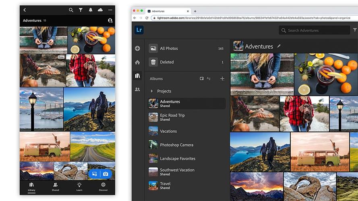Tap the share album person icon
Image resolution: width=358 pixels, height=201 pixels.
(x=110, y=21)
